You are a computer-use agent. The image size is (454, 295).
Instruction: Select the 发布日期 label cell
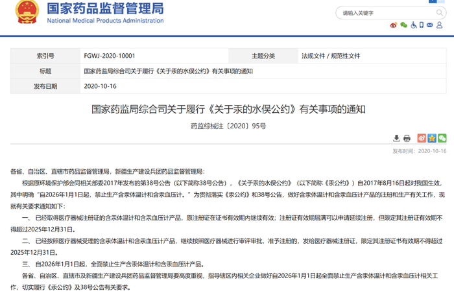(45, 86)
